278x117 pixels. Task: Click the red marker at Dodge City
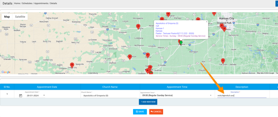[72, 65]
